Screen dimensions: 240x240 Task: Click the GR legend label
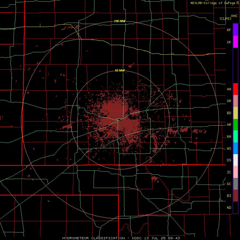tap(229, 101)
